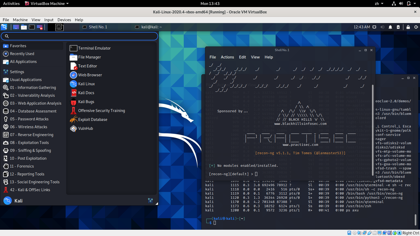Expand the GNOME system status menu arrow
The height and width of the screenshot is (236, 420).
[x=415, y=4]
